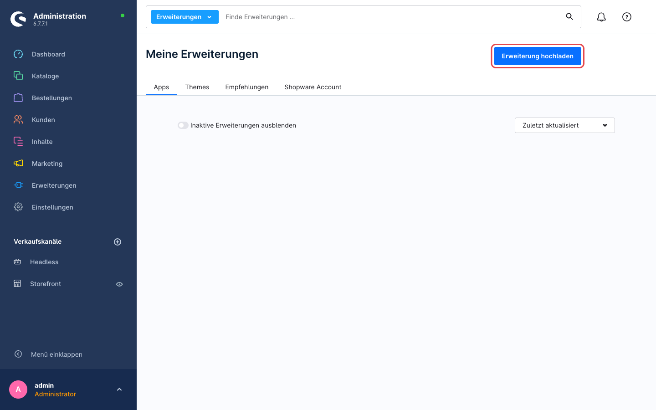
Task: Expand the admin user menu chevron
Action: (x=119, y=389)
